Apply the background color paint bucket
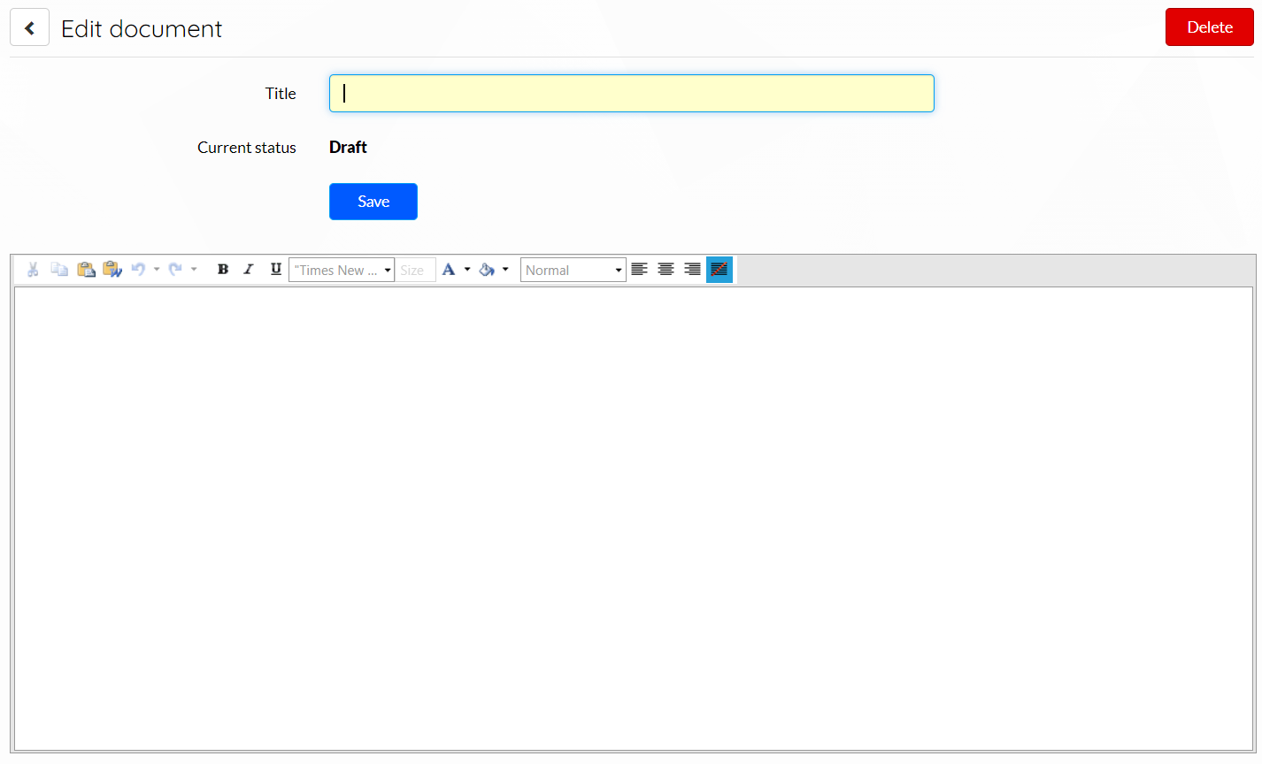The height and width of the screenshot is (764, 1262). point(487,270)
